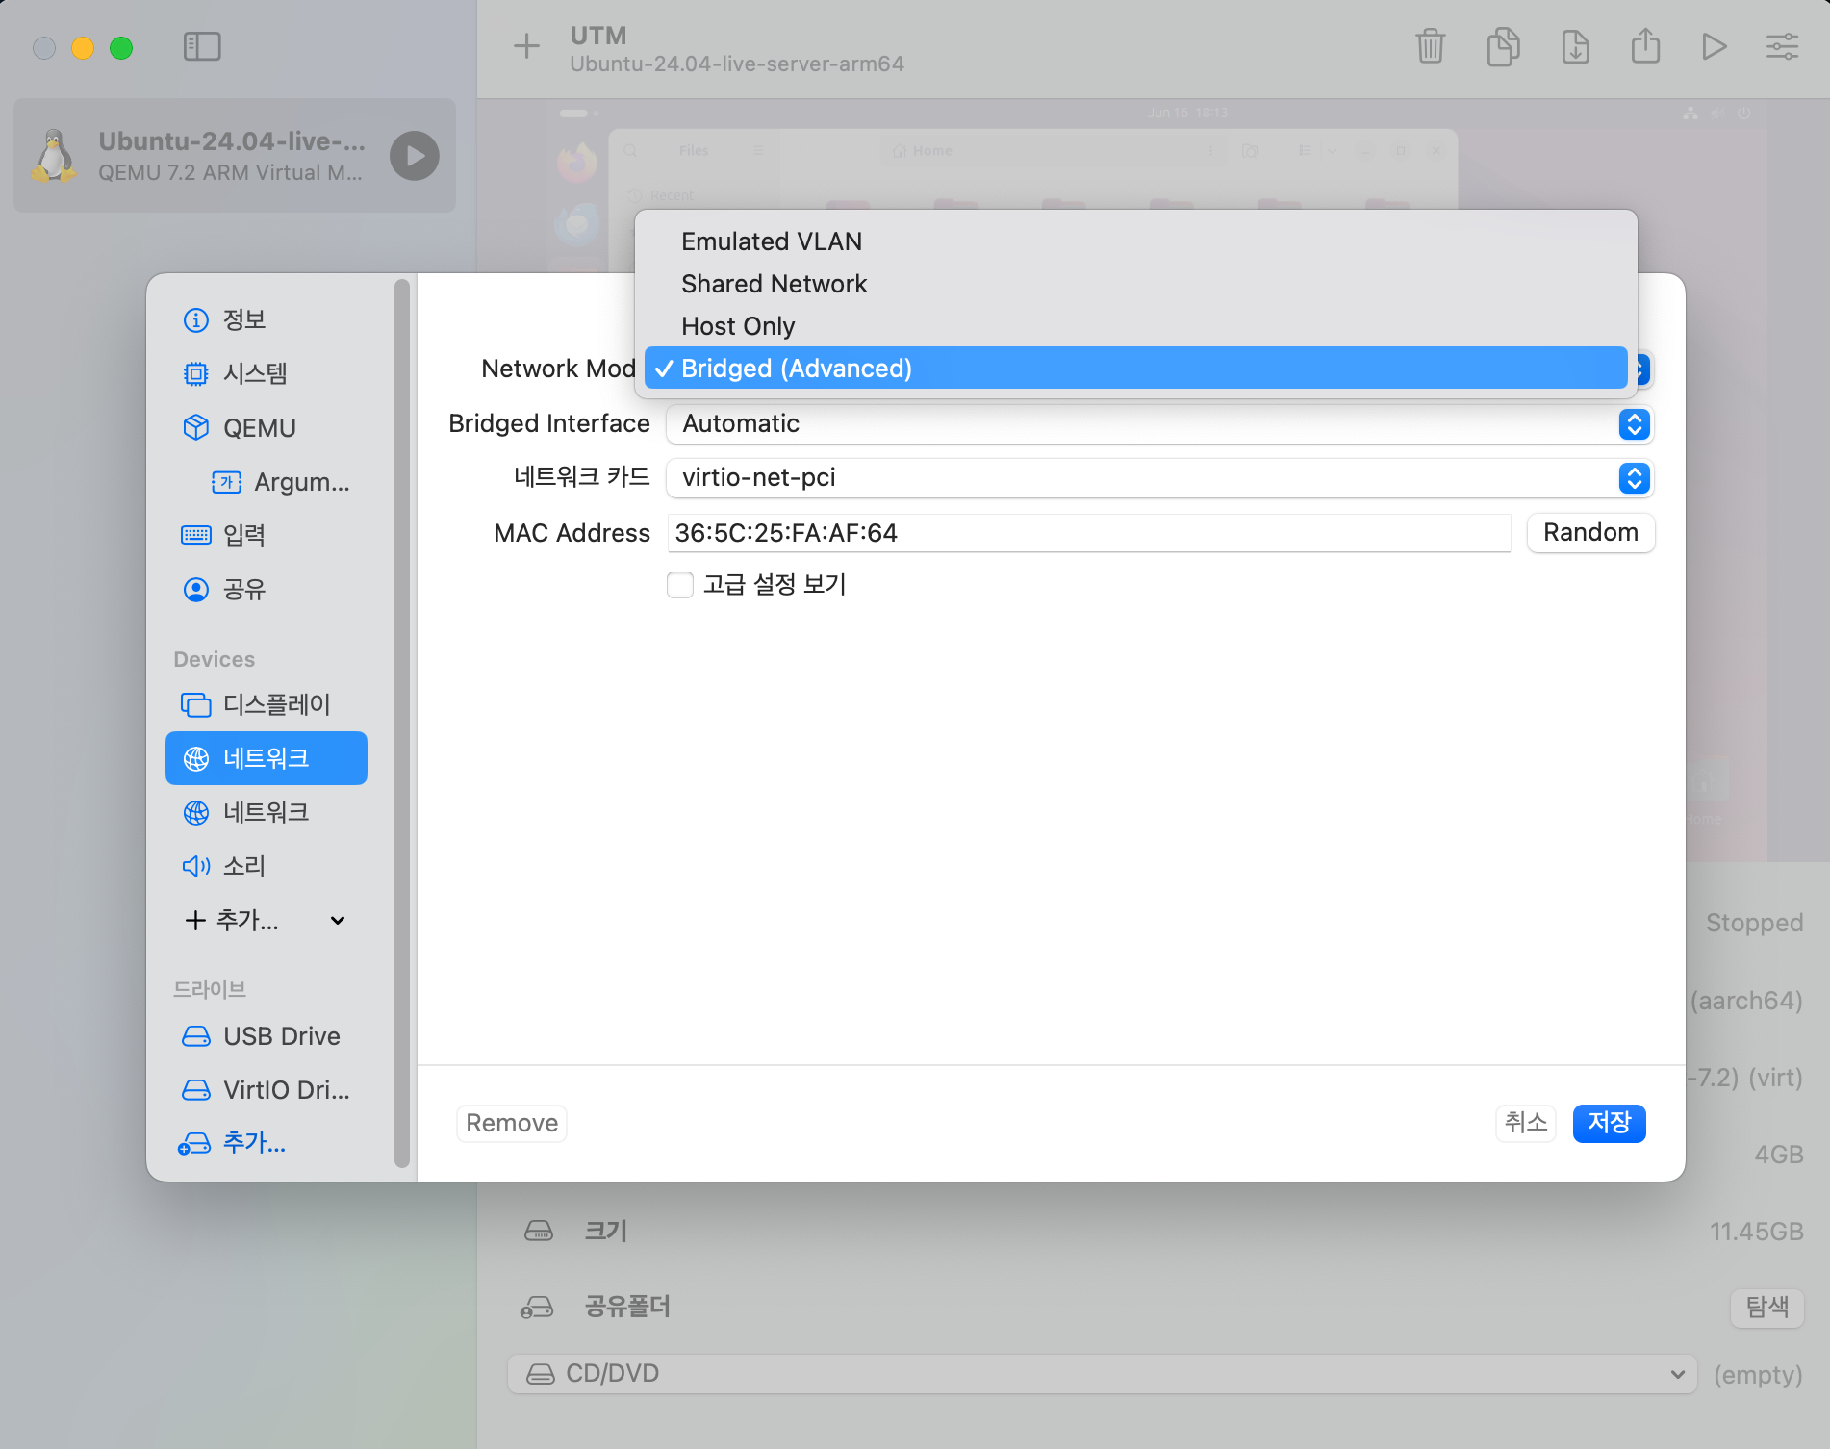Move the VM with download document icon

pos(1575,46)
